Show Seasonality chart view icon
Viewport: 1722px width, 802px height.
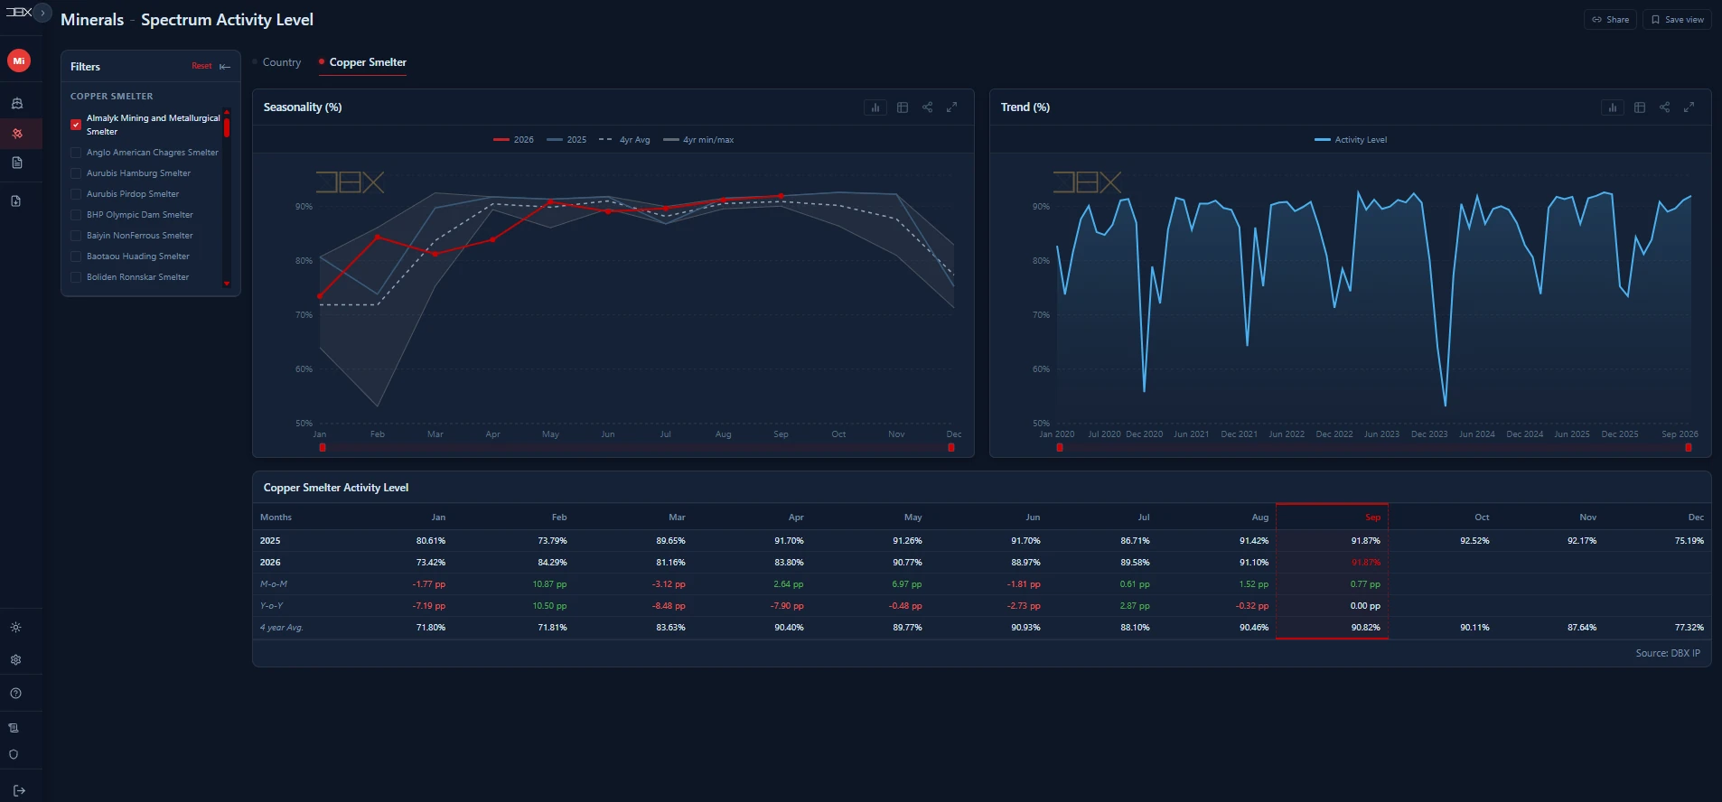tap(875, 107)
